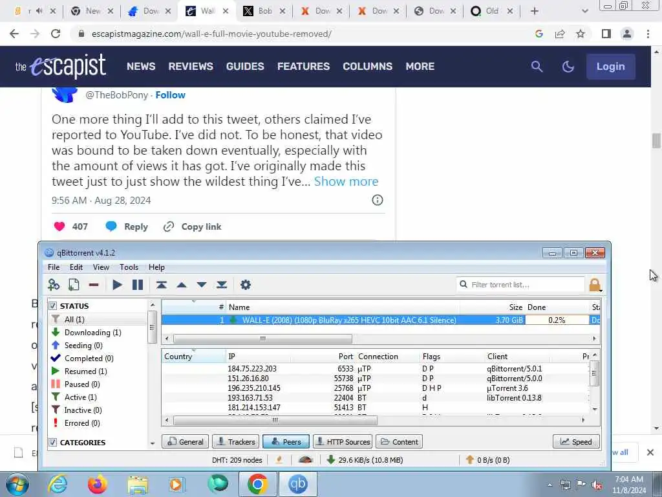Click Show more in the tweet
Screen dimensions: 662x497
point(347,181)
